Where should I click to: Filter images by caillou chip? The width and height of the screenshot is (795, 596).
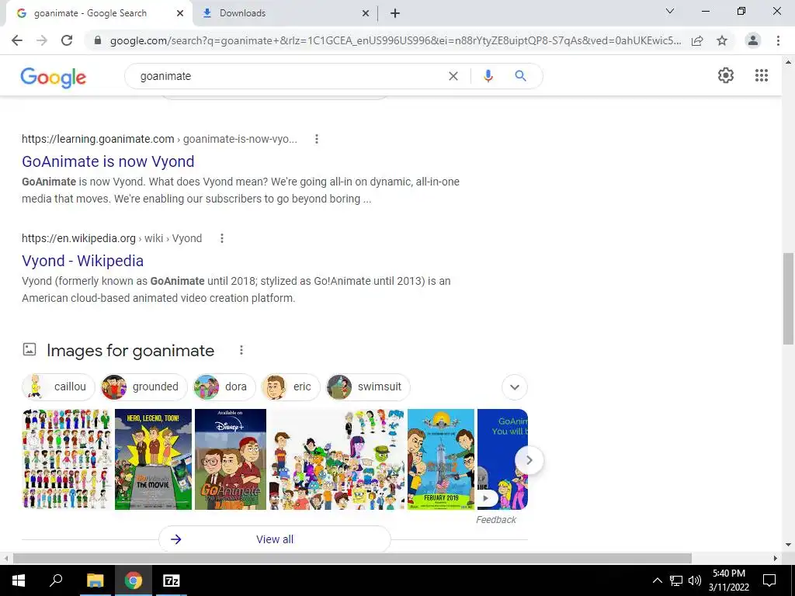pyautogui.click(x=58, y=386)
